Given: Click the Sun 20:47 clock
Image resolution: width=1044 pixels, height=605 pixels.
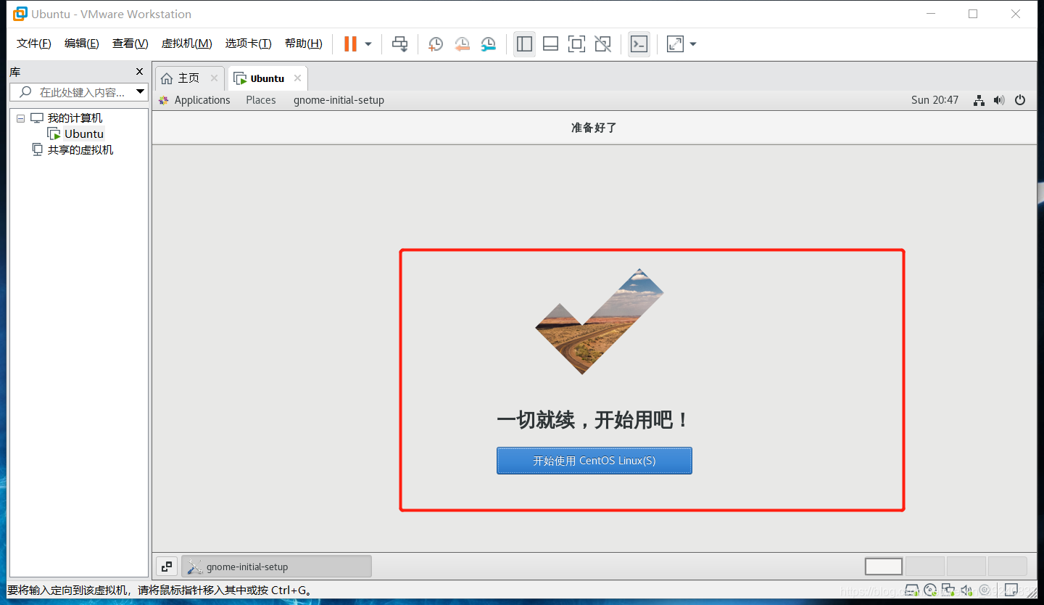Looking at the screenshot, I should pos(935,100).
